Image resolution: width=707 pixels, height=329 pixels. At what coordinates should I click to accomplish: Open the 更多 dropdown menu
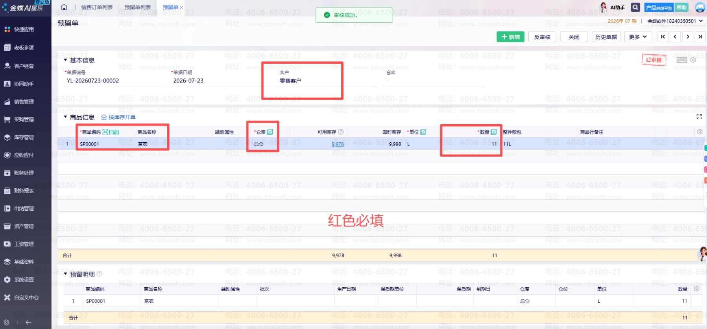(638, 37)
